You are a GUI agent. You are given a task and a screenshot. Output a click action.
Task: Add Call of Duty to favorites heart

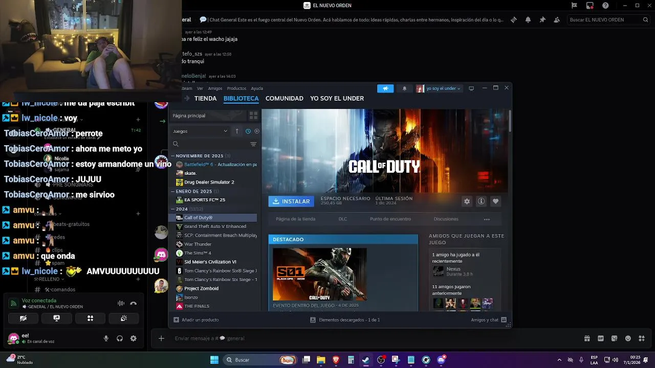click(495, 201)
